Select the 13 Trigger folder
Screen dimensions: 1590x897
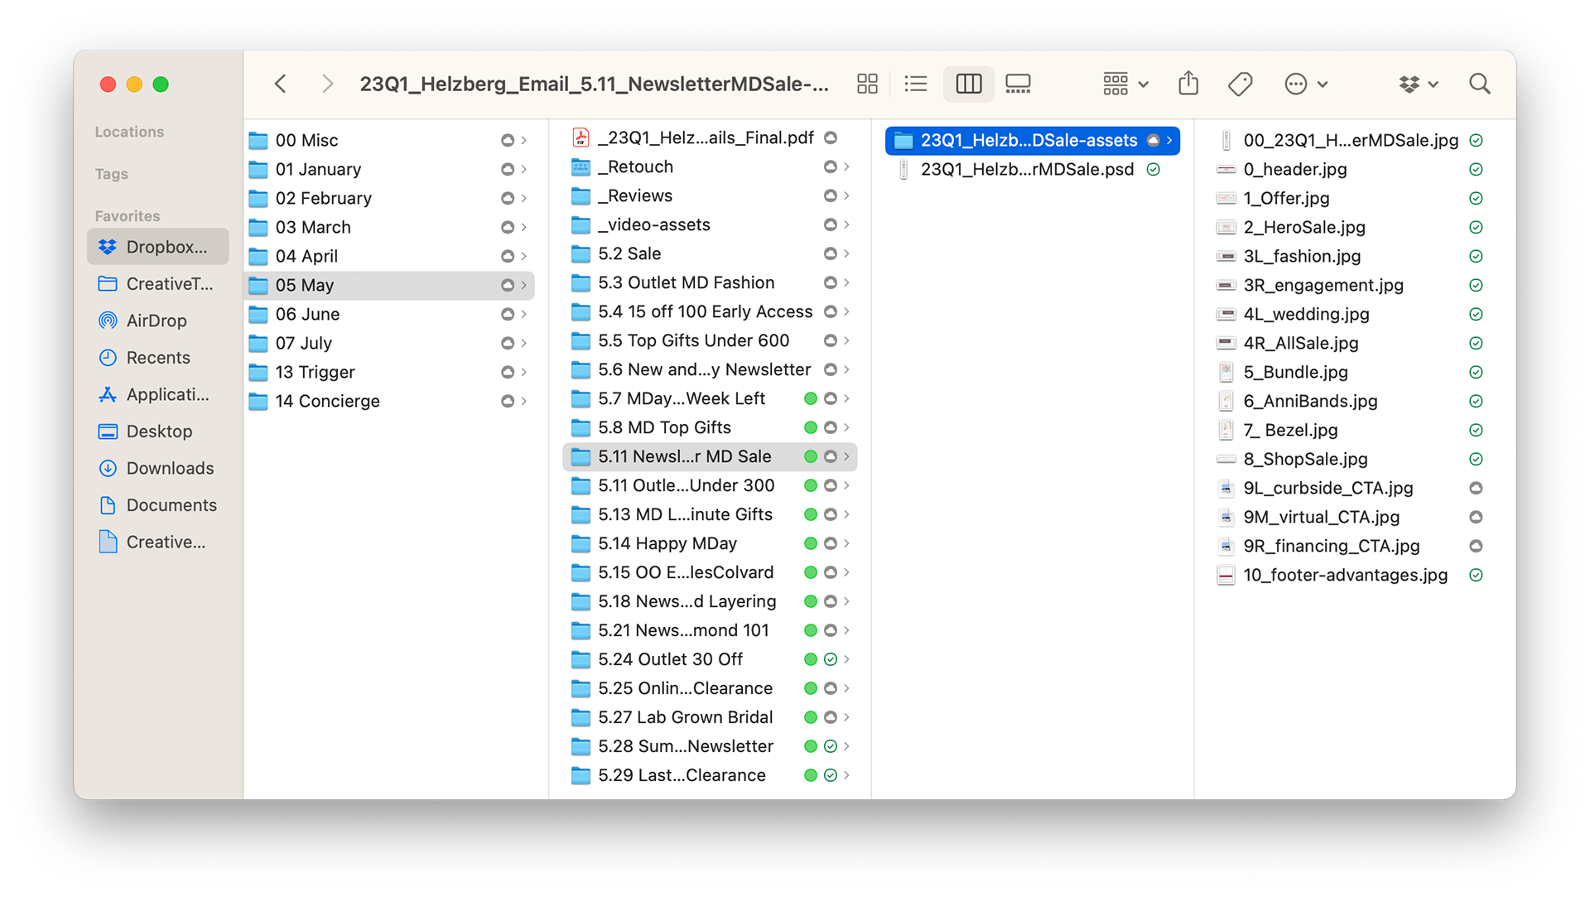[x=389, y=372]
